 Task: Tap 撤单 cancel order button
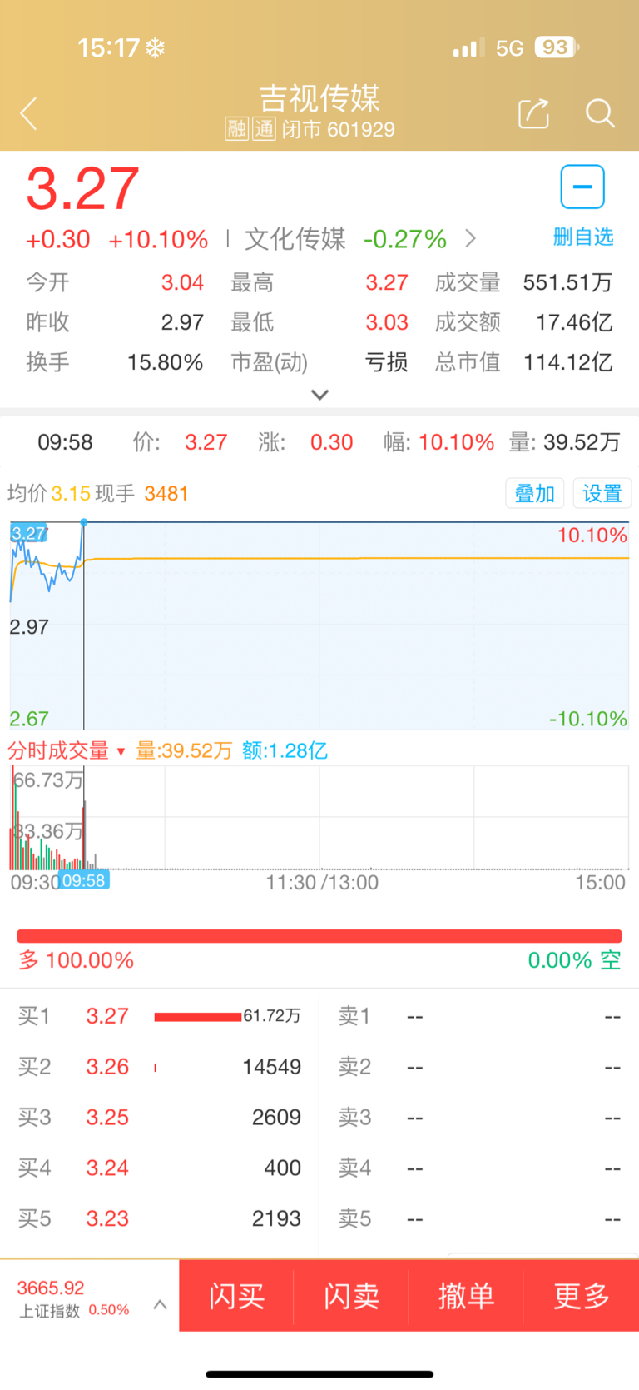pyautogui.click(x=466, y=1296)
